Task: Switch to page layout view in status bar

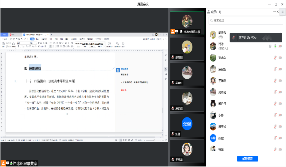Action: 121,140
